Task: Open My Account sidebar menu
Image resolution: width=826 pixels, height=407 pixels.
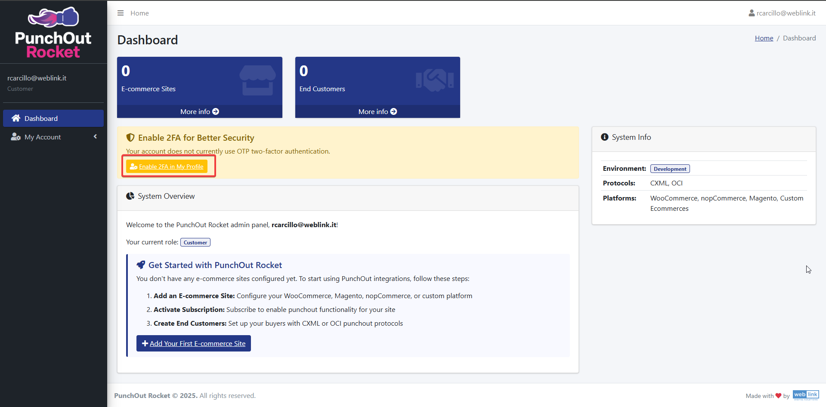Action: [x=53, y=137]
